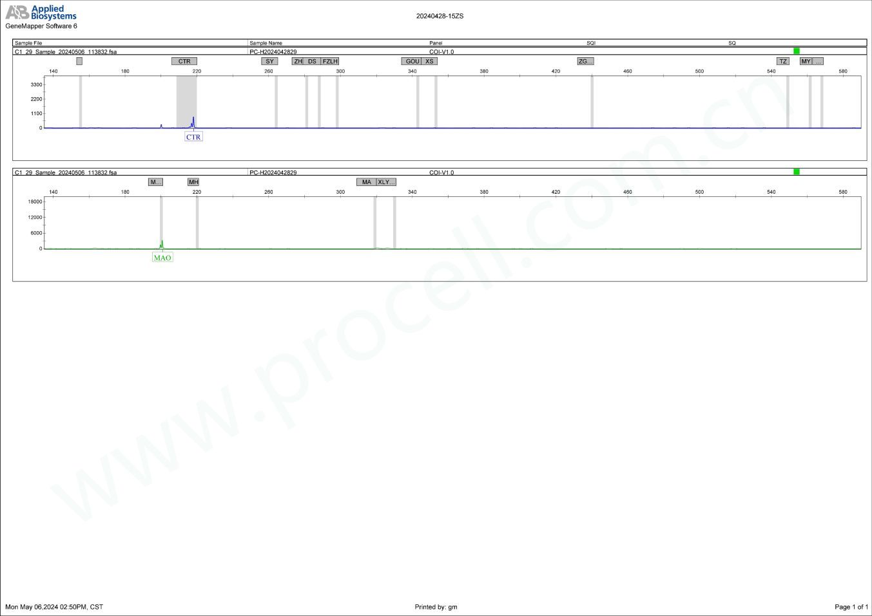Click the Panel column header

[436, 43]
